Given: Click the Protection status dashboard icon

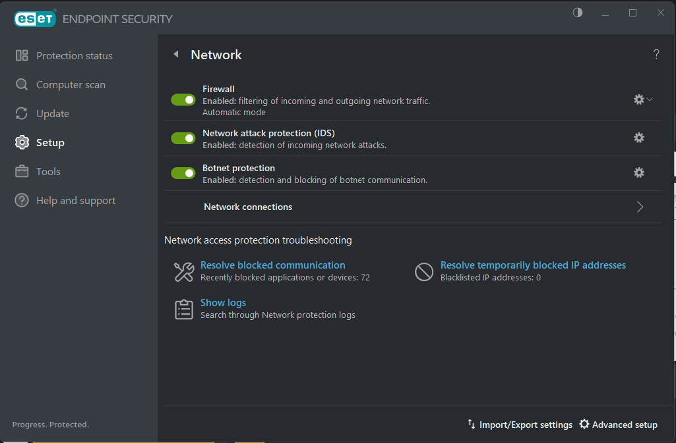Looking at the screenshot, I should [22, 55].
